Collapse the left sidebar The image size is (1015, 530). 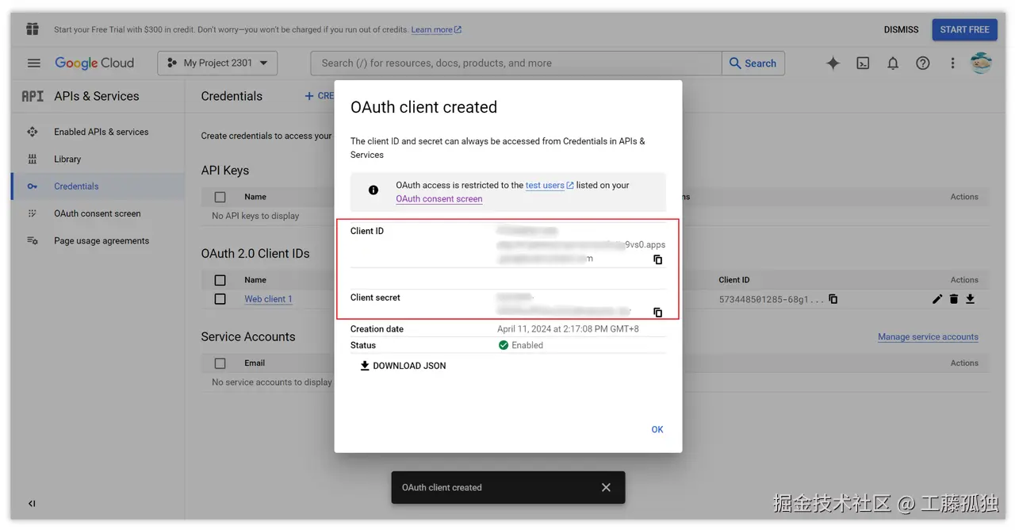click(32, 503)
